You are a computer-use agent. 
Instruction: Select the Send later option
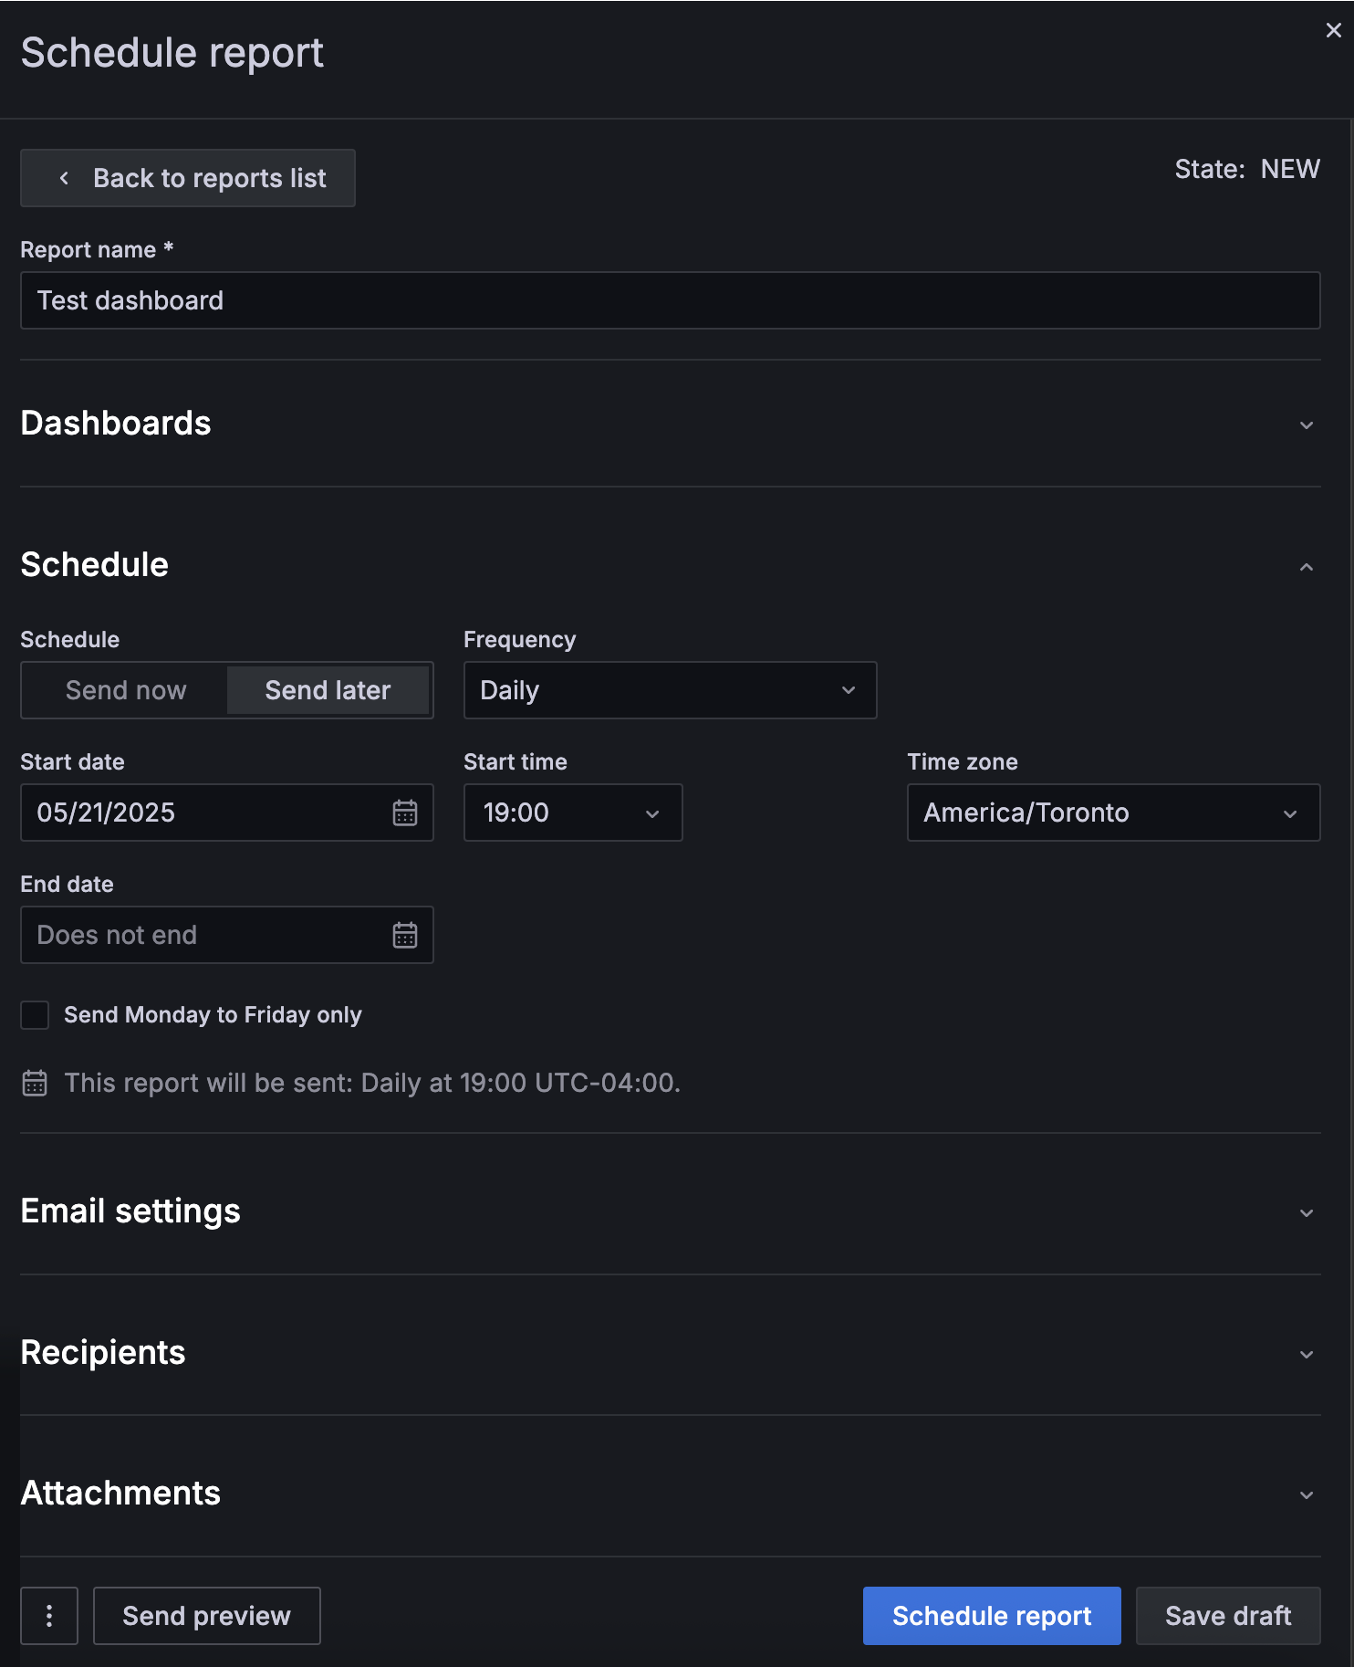click(328, 690)
